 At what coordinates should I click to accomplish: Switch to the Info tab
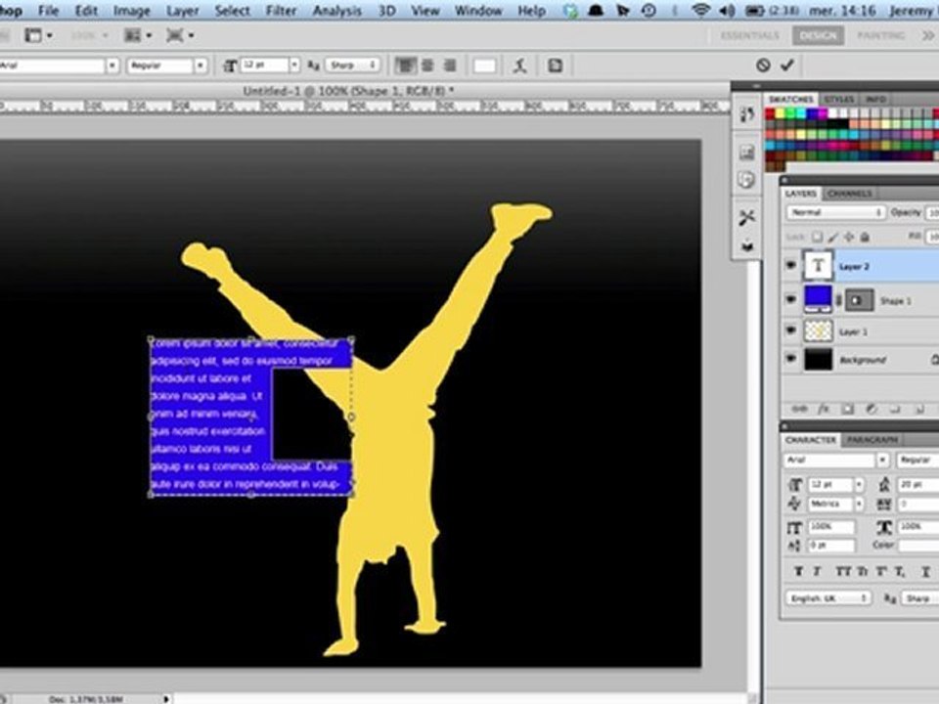point(874,99)
